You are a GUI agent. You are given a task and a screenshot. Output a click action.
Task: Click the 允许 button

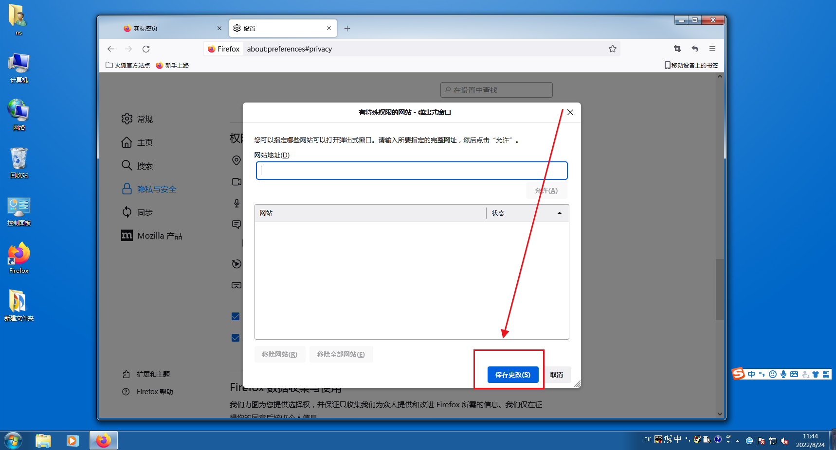pos(546,190)
